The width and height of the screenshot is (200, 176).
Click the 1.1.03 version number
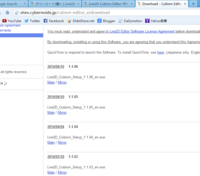(73, 157)
